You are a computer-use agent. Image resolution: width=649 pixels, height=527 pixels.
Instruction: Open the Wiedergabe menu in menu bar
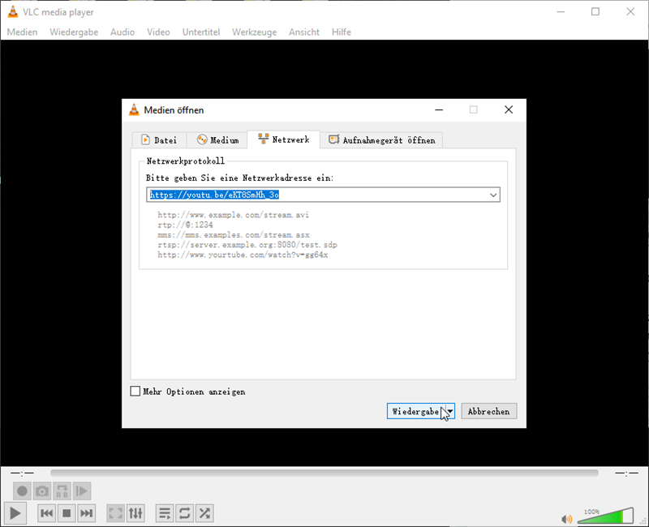pos(74,32)
